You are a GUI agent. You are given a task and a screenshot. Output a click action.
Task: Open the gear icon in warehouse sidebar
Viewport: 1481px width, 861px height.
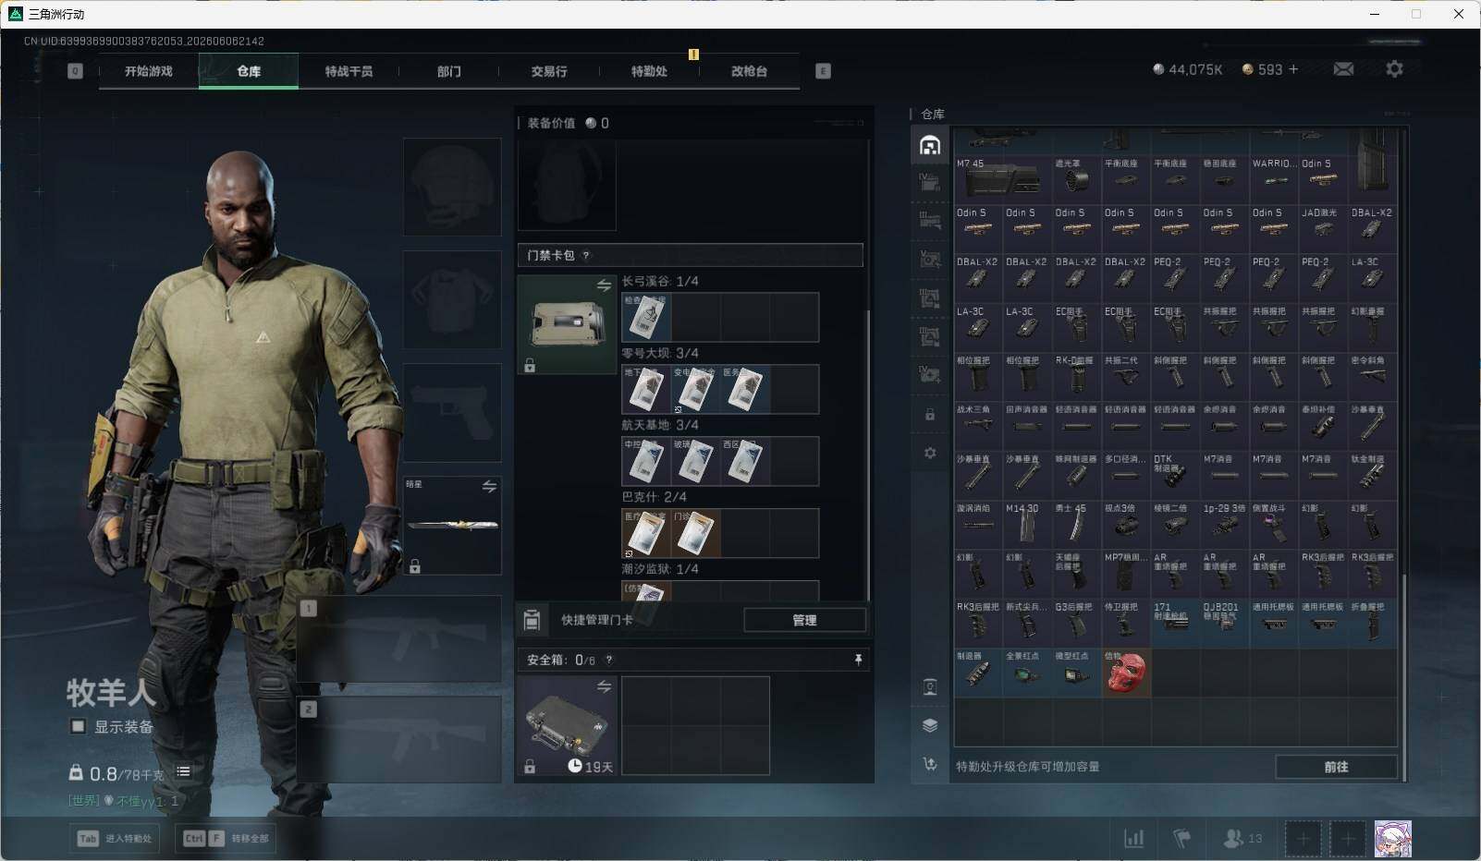tap(930, 453)
